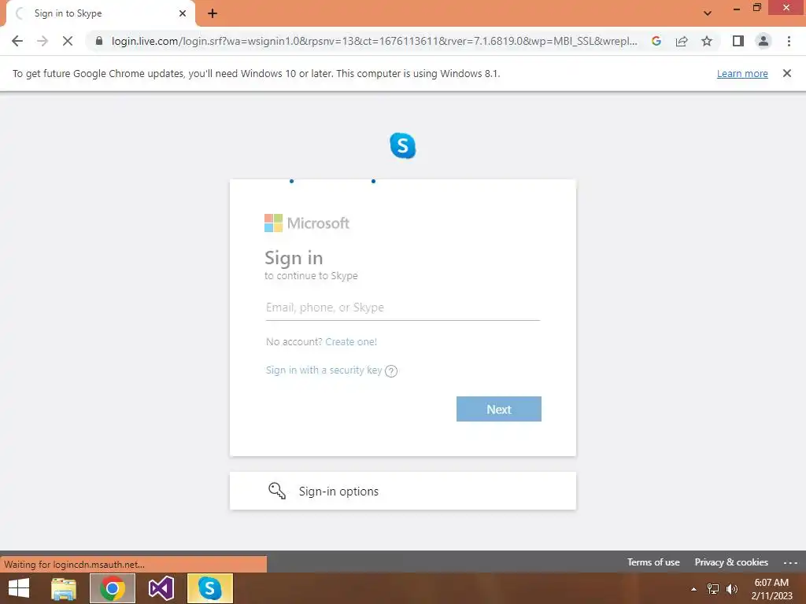Open the network status tray icon
806x604 pixels.
[x=713, y=589]
